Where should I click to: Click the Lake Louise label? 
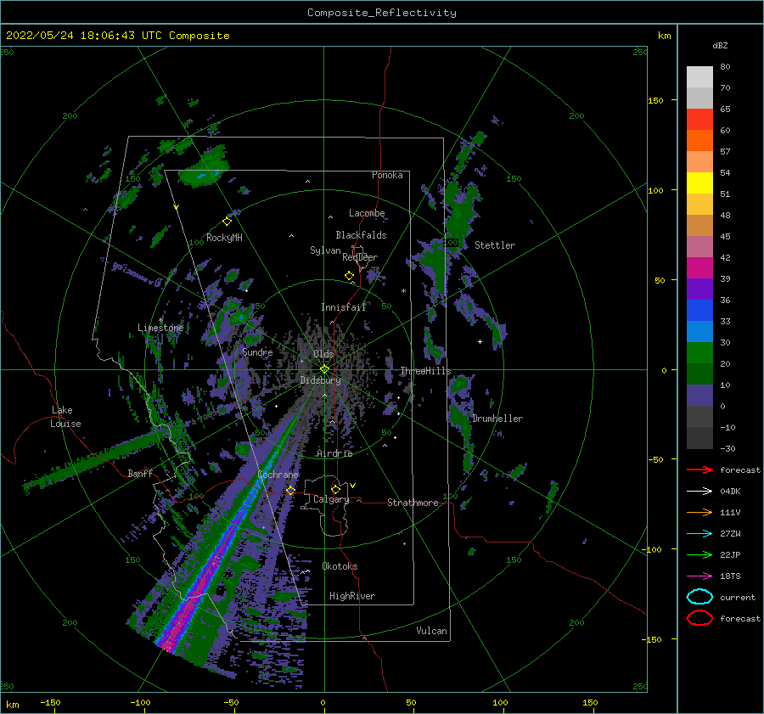(65, 417)
